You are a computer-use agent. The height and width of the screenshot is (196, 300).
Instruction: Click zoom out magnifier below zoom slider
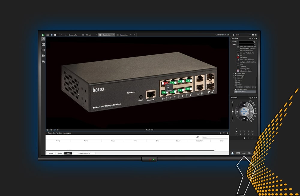232,121
